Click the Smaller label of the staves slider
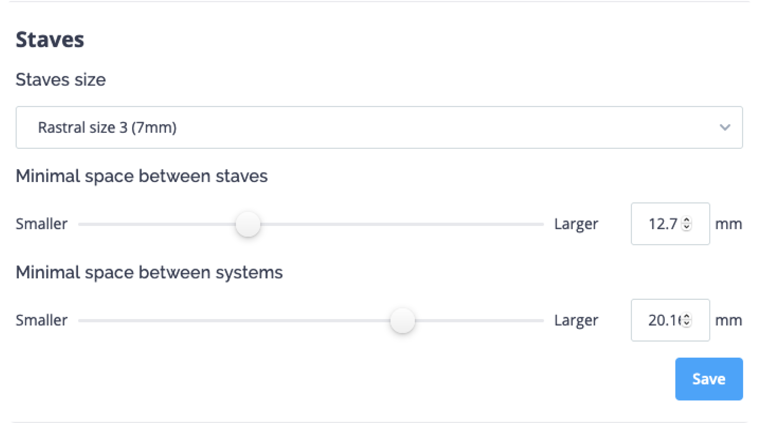This screenshot has height=423, width=759. click(x=42, y=224)
